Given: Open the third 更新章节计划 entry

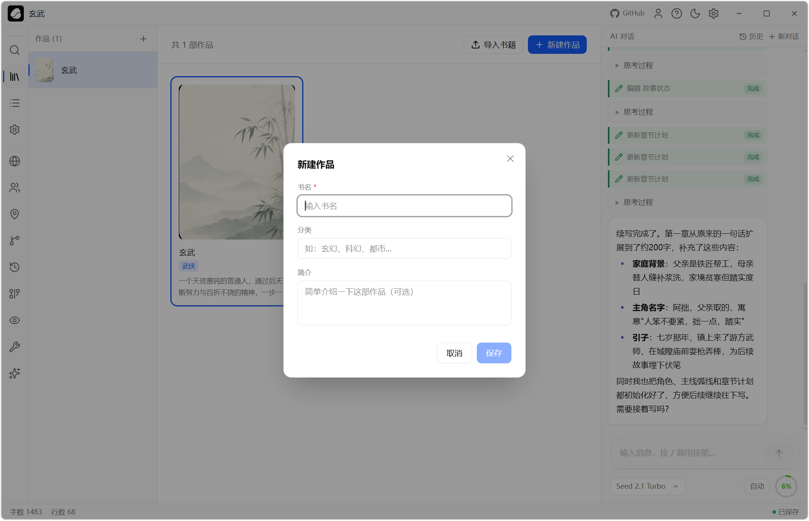Looking at the screenshot, I should coord(687,179).
